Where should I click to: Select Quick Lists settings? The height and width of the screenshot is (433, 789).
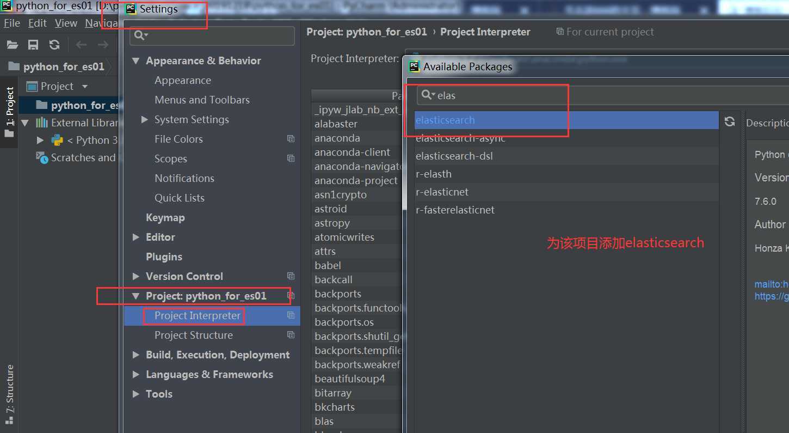[x=180, y=198]
